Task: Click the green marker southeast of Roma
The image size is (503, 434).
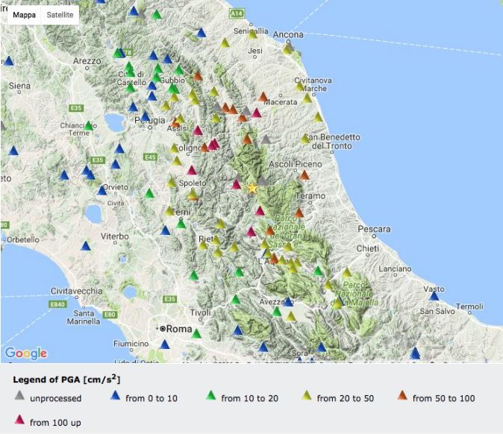Action: (196, 333)
